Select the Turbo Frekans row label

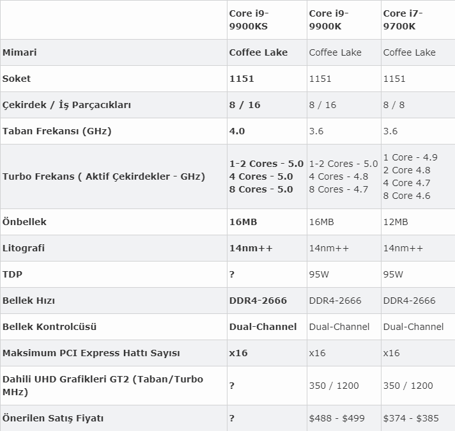click(x=104, y=176)
